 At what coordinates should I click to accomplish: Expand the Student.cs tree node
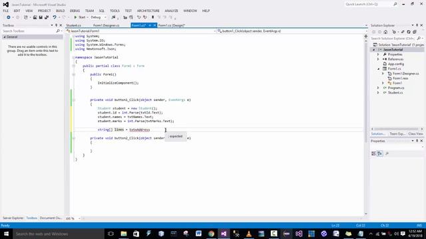tap(378, 93)
